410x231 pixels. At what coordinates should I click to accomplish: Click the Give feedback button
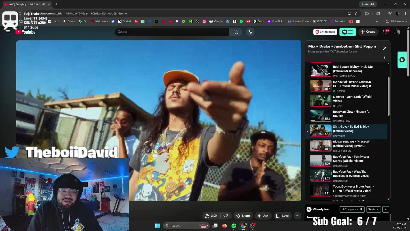[x=325, y=32]
